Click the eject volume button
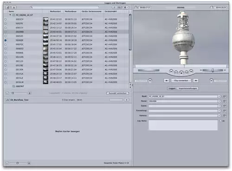This screenshot has width=232, height=171. point(14,7)
